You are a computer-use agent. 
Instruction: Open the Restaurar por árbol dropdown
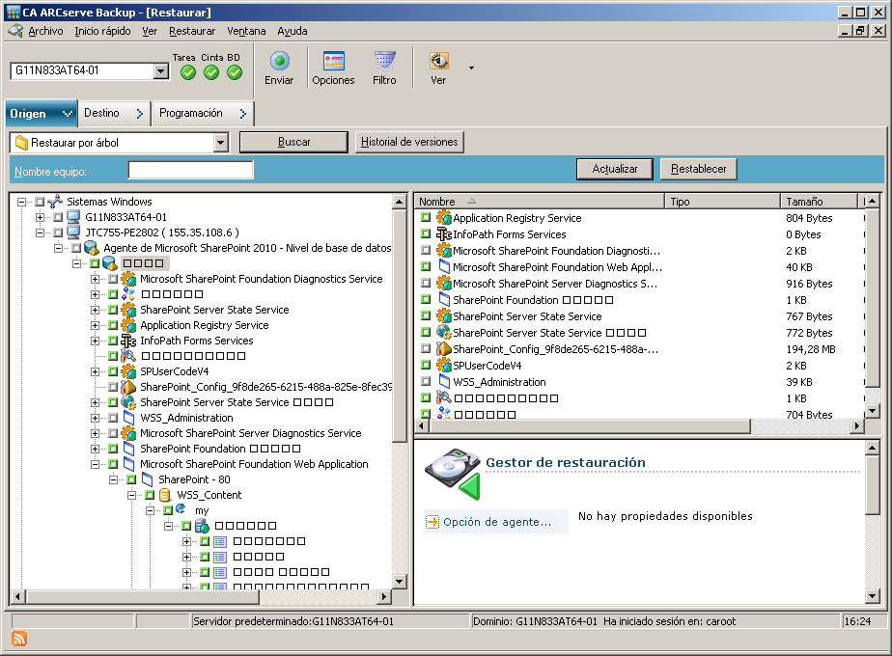[221, 143]
